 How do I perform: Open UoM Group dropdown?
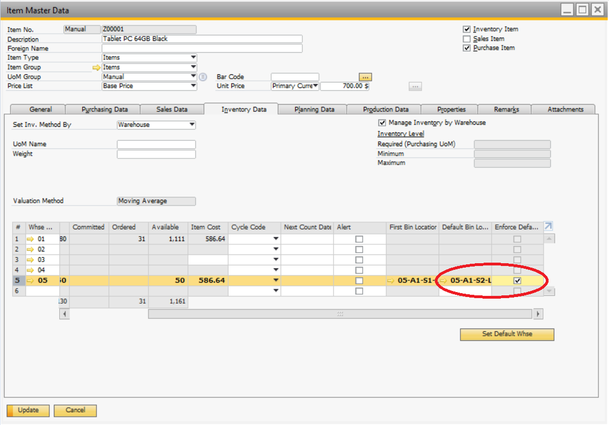(193, 76)
